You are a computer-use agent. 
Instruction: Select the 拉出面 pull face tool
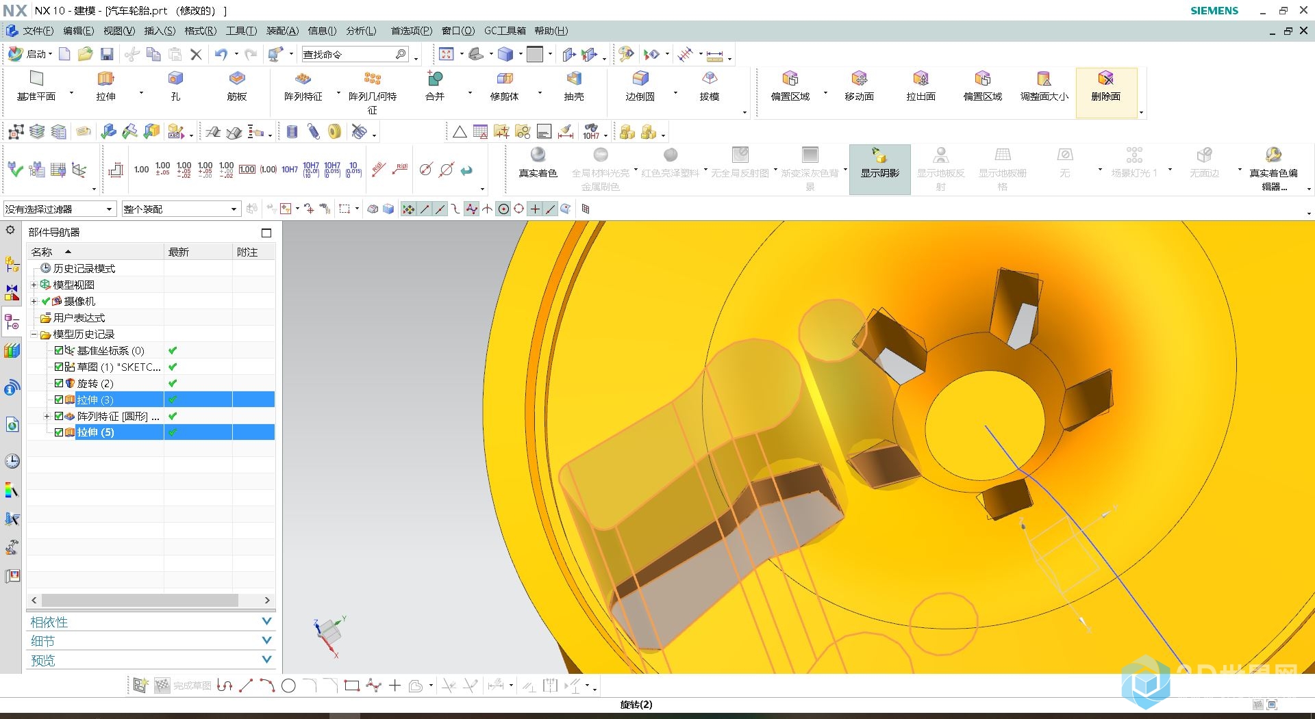click(x=920, y=86)
